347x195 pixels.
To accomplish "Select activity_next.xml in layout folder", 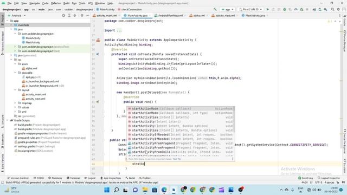I will [x=35, y=99].
